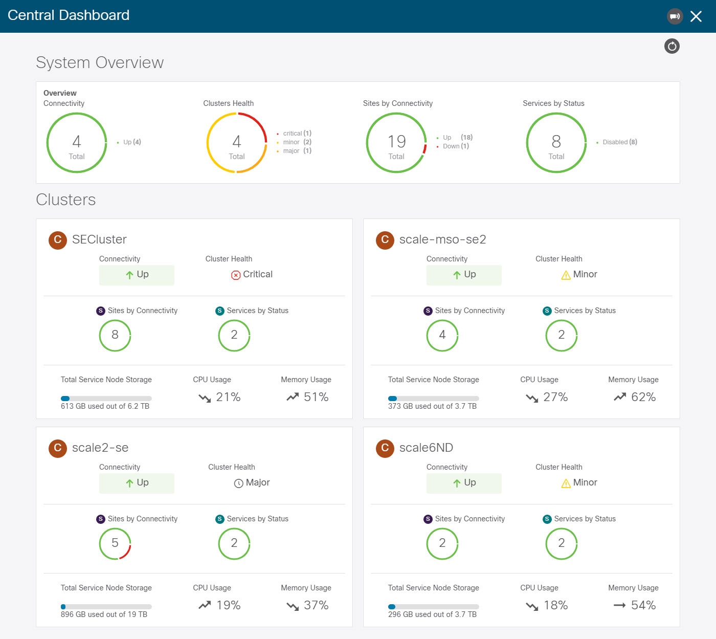Click scale6ND memory flat trend arrow icon
Image resolution: width=716 pixels, height=639 pixels.
click(x=620, y=605)
